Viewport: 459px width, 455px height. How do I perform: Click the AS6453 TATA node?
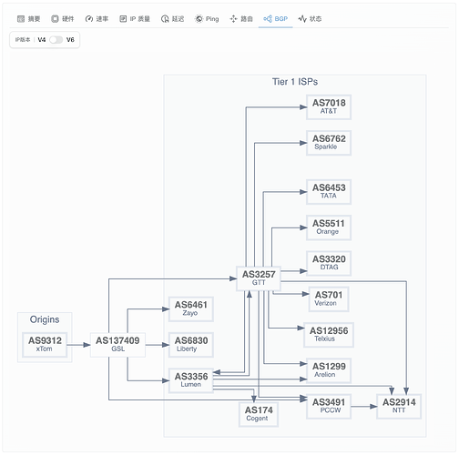(329, 192)
